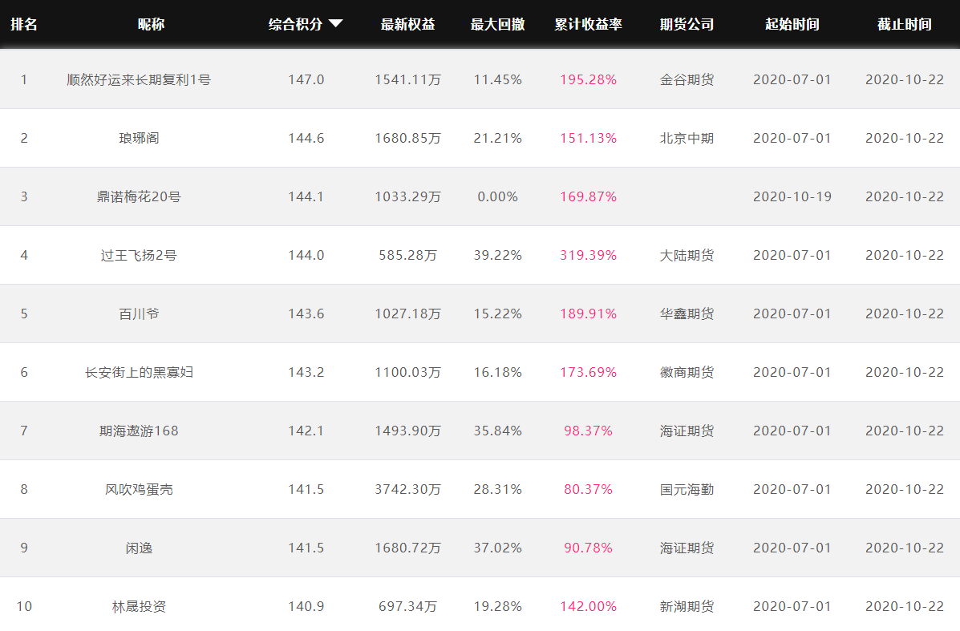Image resolution: width=960 pixels, height=631 pixels.
Task: Select equity value 1027.18万
Action: pos(407,314)
